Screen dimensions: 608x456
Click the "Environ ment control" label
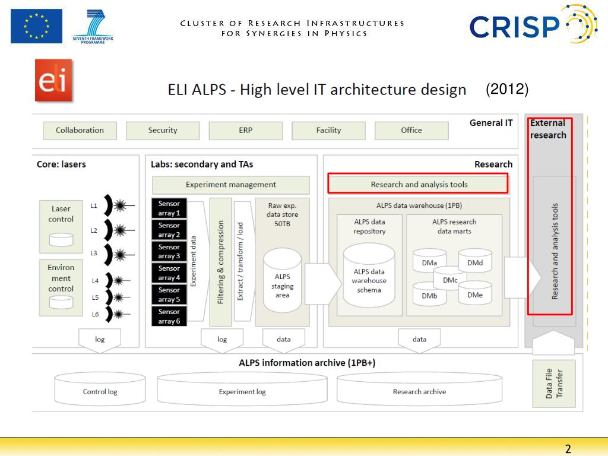61,278
